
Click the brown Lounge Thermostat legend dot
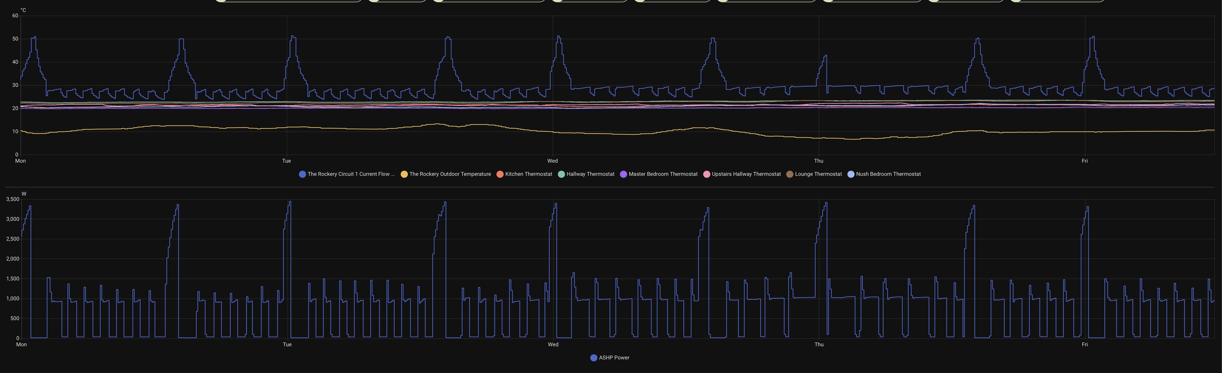pyautogui.click(x=790, y=174)
